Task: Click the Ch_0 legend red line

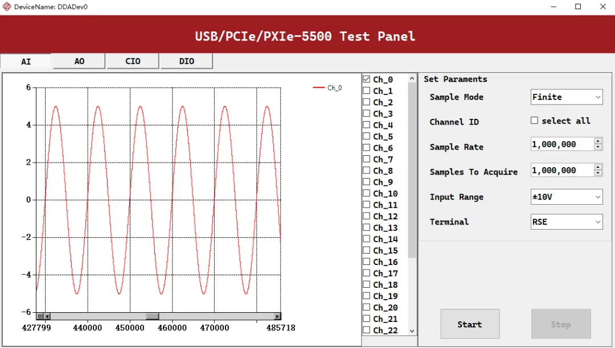Action: (x=318, y=88)
